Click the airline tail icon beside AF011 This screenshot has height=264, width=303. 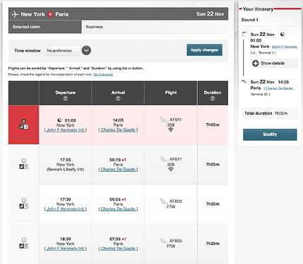(164, 120)
